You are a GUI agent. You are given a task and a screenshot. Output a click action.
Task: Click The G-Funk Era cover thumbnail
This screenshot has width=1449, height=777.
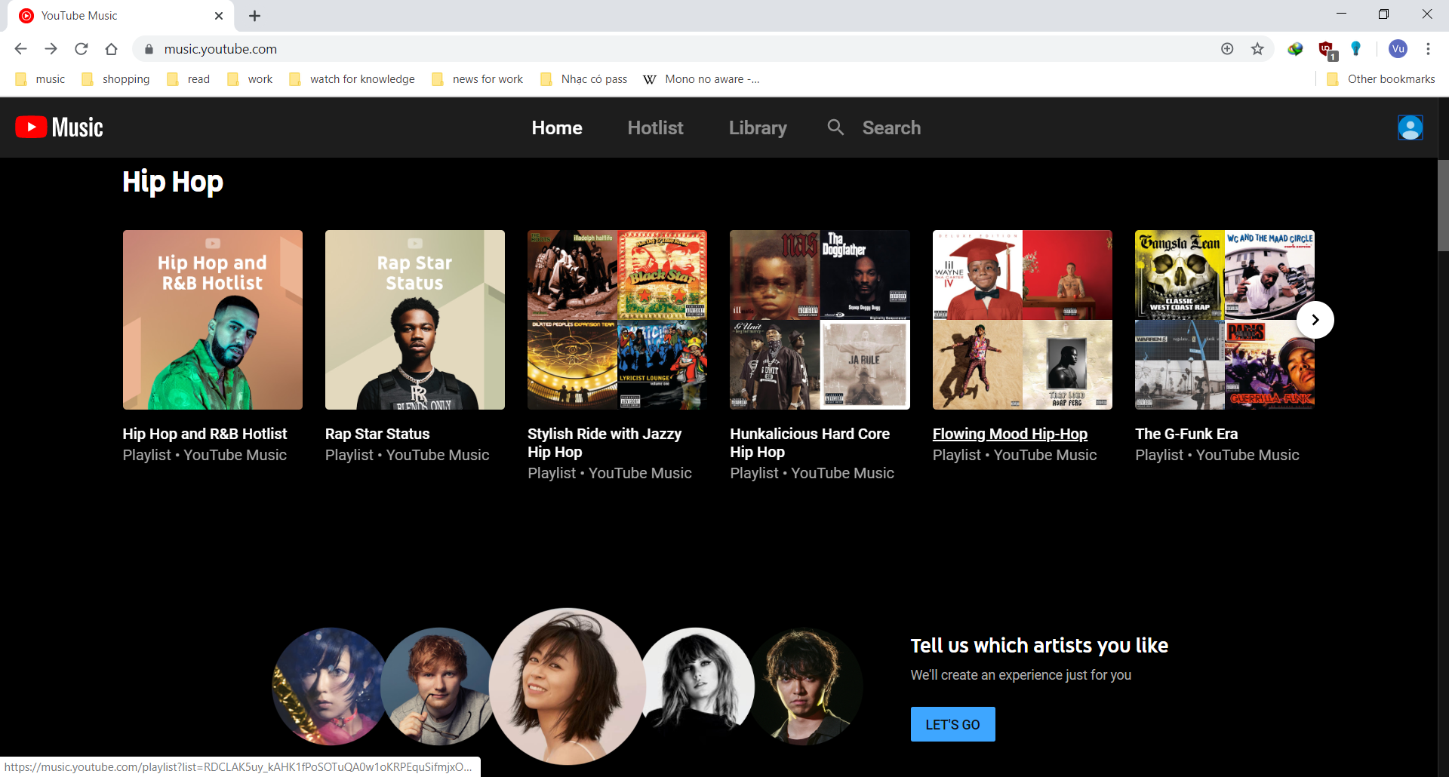pyautogui.click(x=1225, y=320)
